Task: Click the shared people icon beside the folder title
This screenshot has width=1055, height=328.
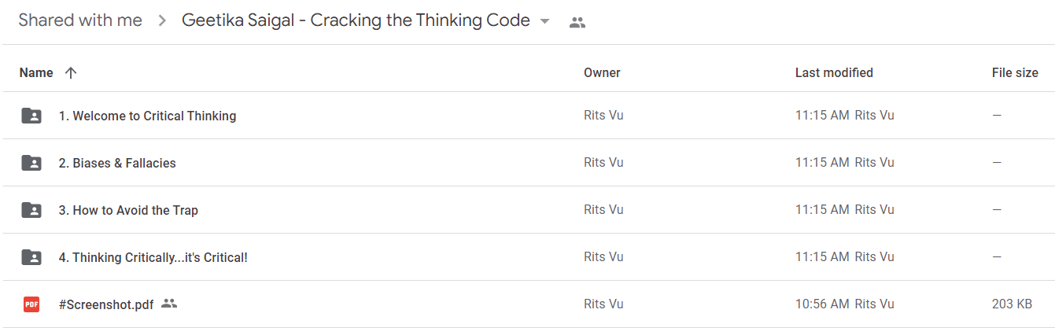Action: click(577, 23)
